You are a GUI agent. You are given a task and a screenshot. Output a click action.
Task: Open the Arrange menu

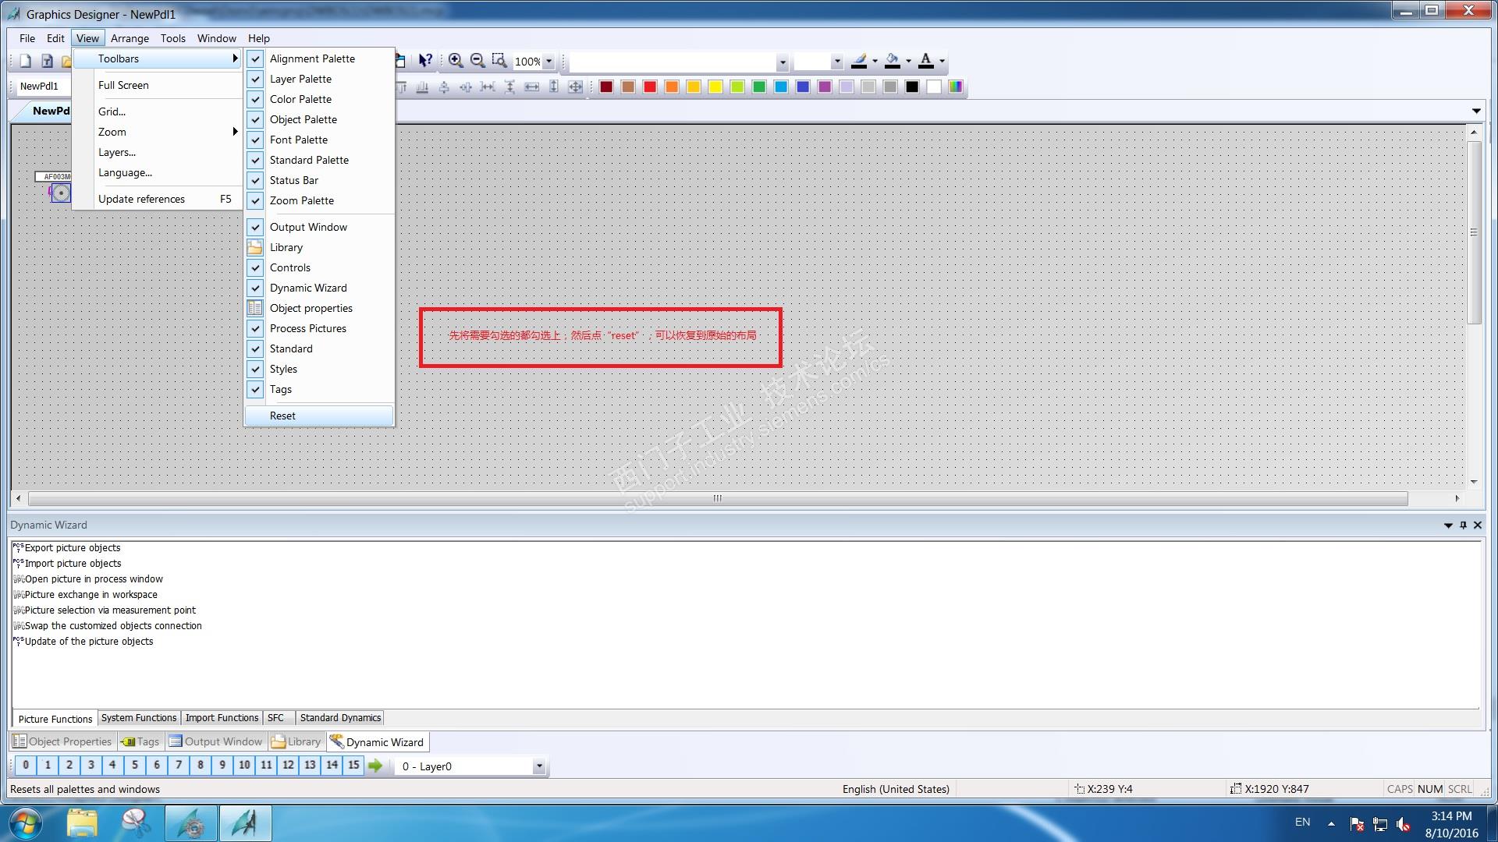coord(130,38)
